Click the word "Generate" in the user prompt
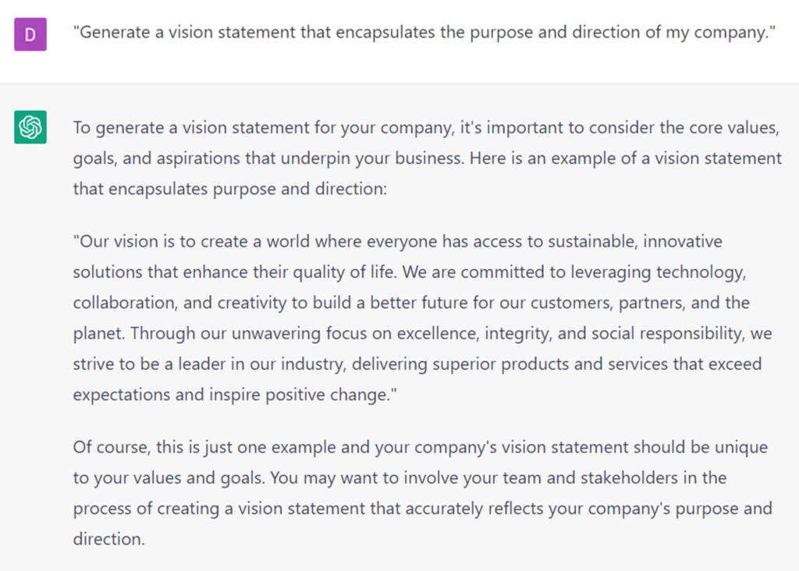This screenshot has height=571, width=799. (x=115, y=33)
